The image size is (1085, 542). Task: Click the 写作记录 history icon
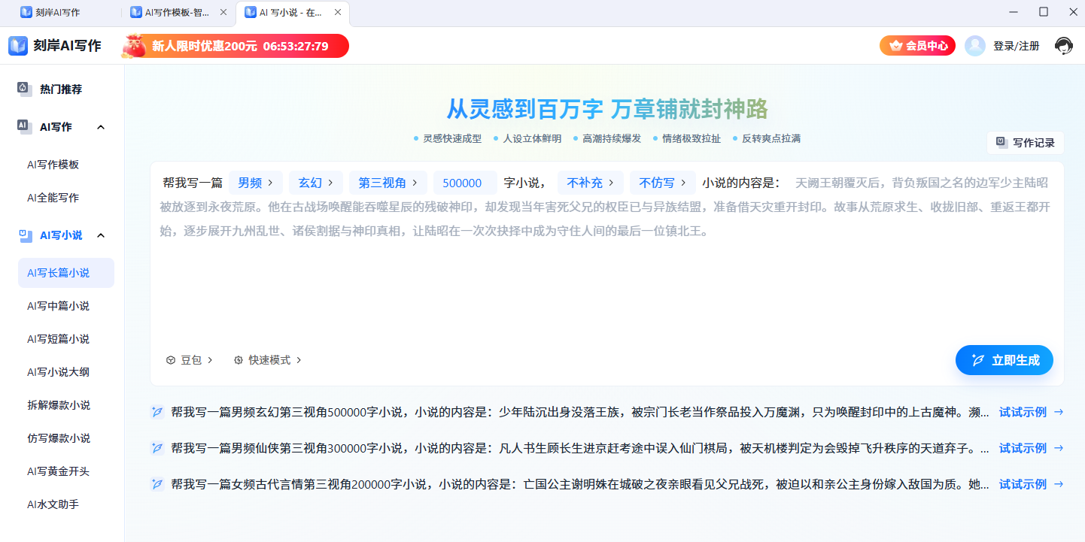click(1001, 142)
